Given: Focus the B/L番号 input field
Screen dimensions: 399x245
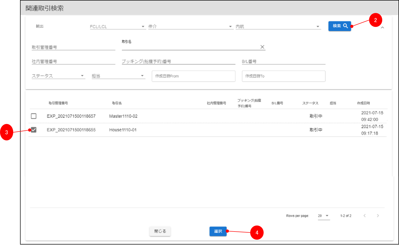Looking at the screenshot, I should (x=283, y=61).
